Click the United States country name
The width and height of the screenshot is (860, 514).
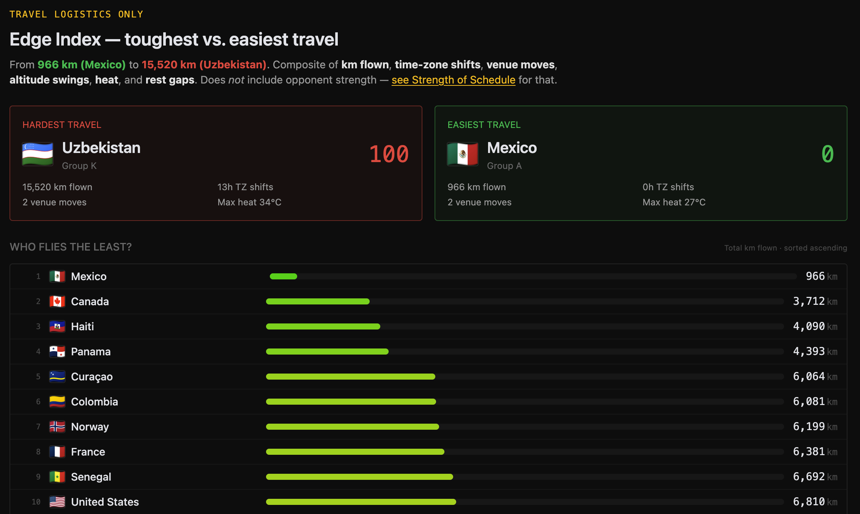point(105,502)
